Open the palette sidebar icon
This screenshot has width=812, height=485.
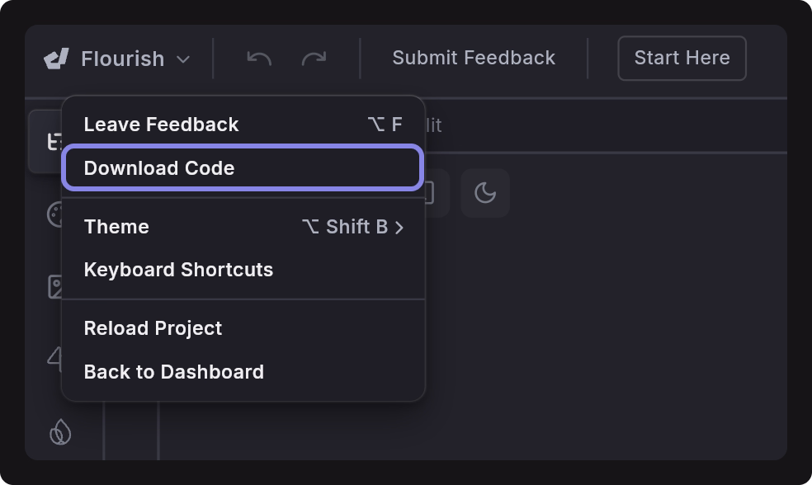click(x=54, y=214)
